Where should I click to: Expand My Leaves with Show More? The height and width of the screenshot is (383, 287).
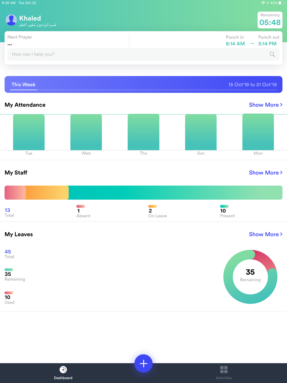[265, 234]
